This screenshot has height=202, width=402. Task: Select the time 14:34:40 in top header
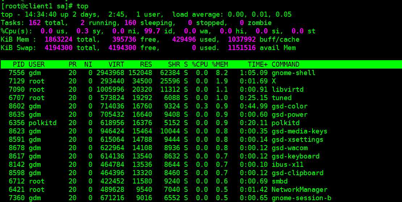pos(41,15)
